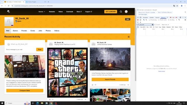Image resolution: width=187 pixels, height=105 pixels.
Task: Tick the Invert filter checkbox
Action: [x=156, y=24]
